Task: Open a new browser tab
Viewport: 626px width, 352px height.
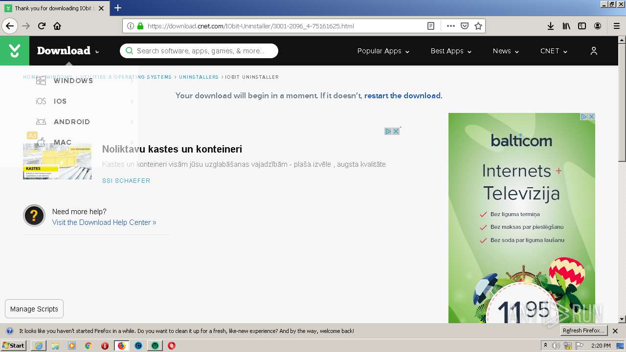Action: pyautogui.click(x=118, y=8)
